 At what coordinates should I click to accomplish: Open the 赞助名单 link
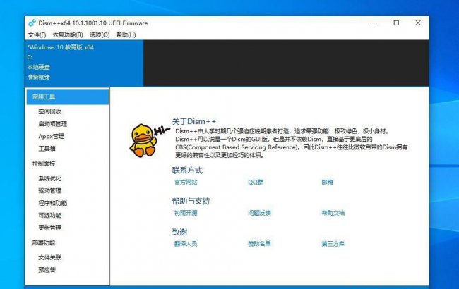(259, 243)
